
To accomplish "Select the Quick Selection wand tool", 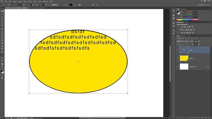I will (2, 20).
